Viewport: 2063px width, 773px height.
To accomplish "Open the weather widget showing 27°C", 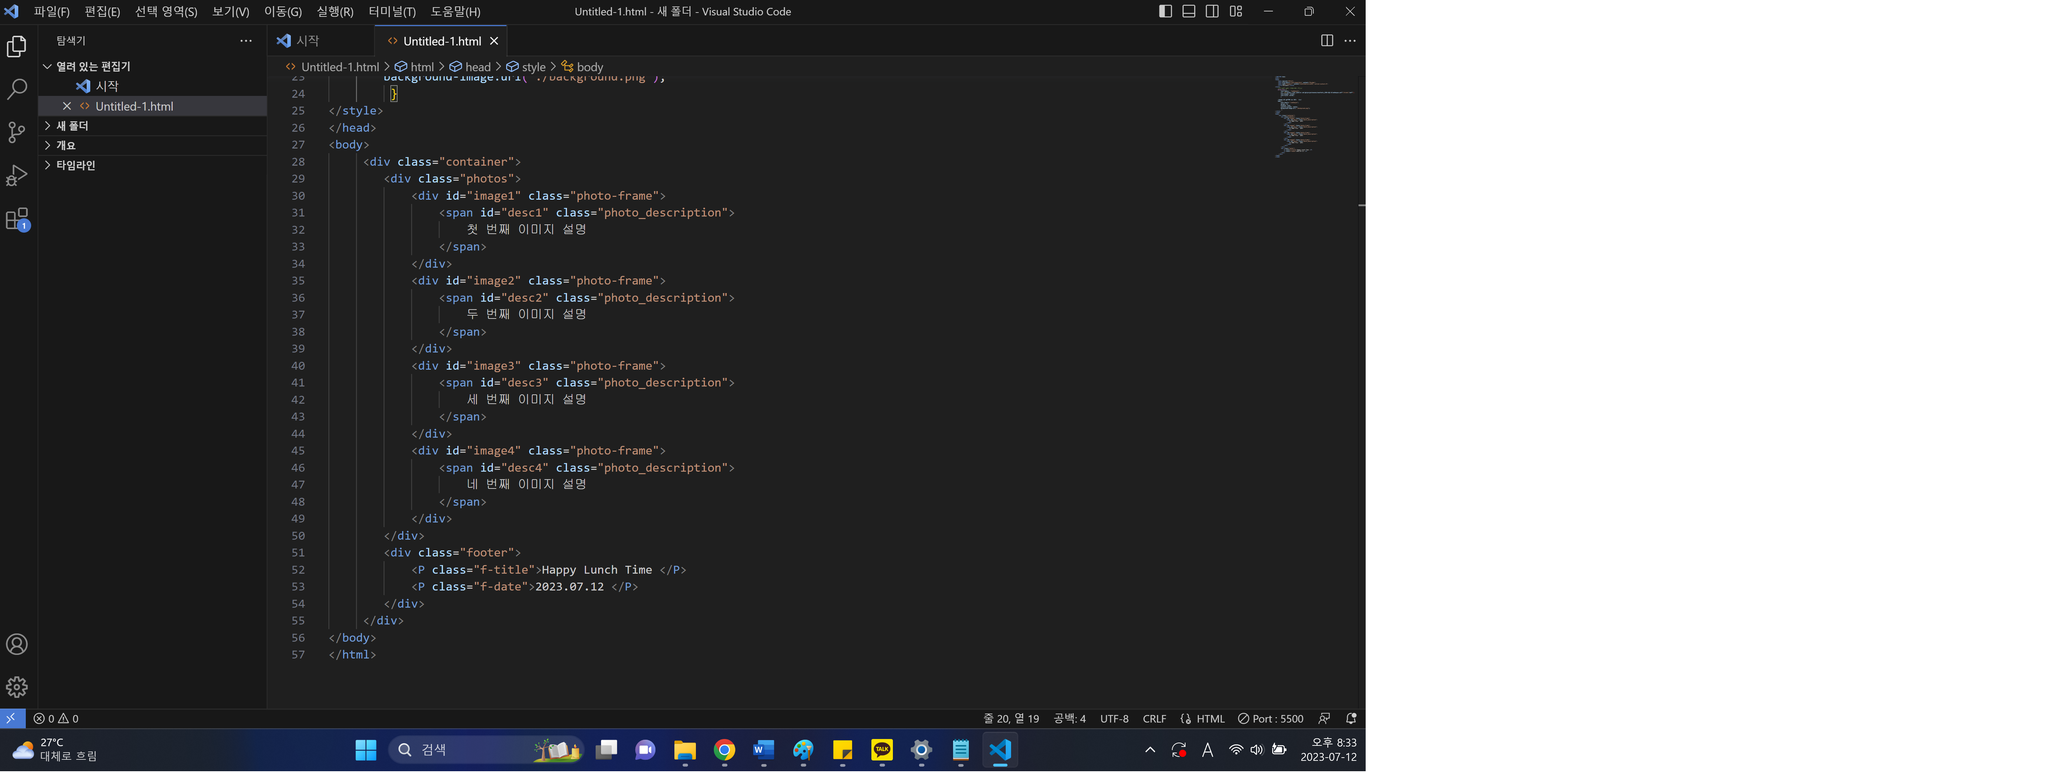I will (x=54, y=750).
